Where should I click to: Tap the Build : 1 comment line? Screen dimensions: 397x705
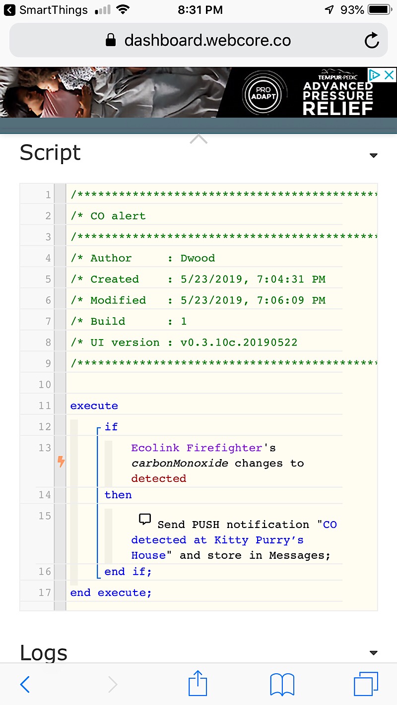[129, 321]
